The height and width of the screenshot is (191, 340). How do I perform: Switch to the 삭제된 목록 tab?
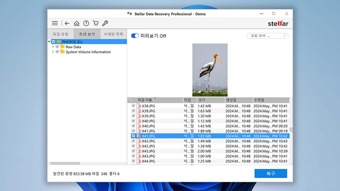click(x=114, y=34)
